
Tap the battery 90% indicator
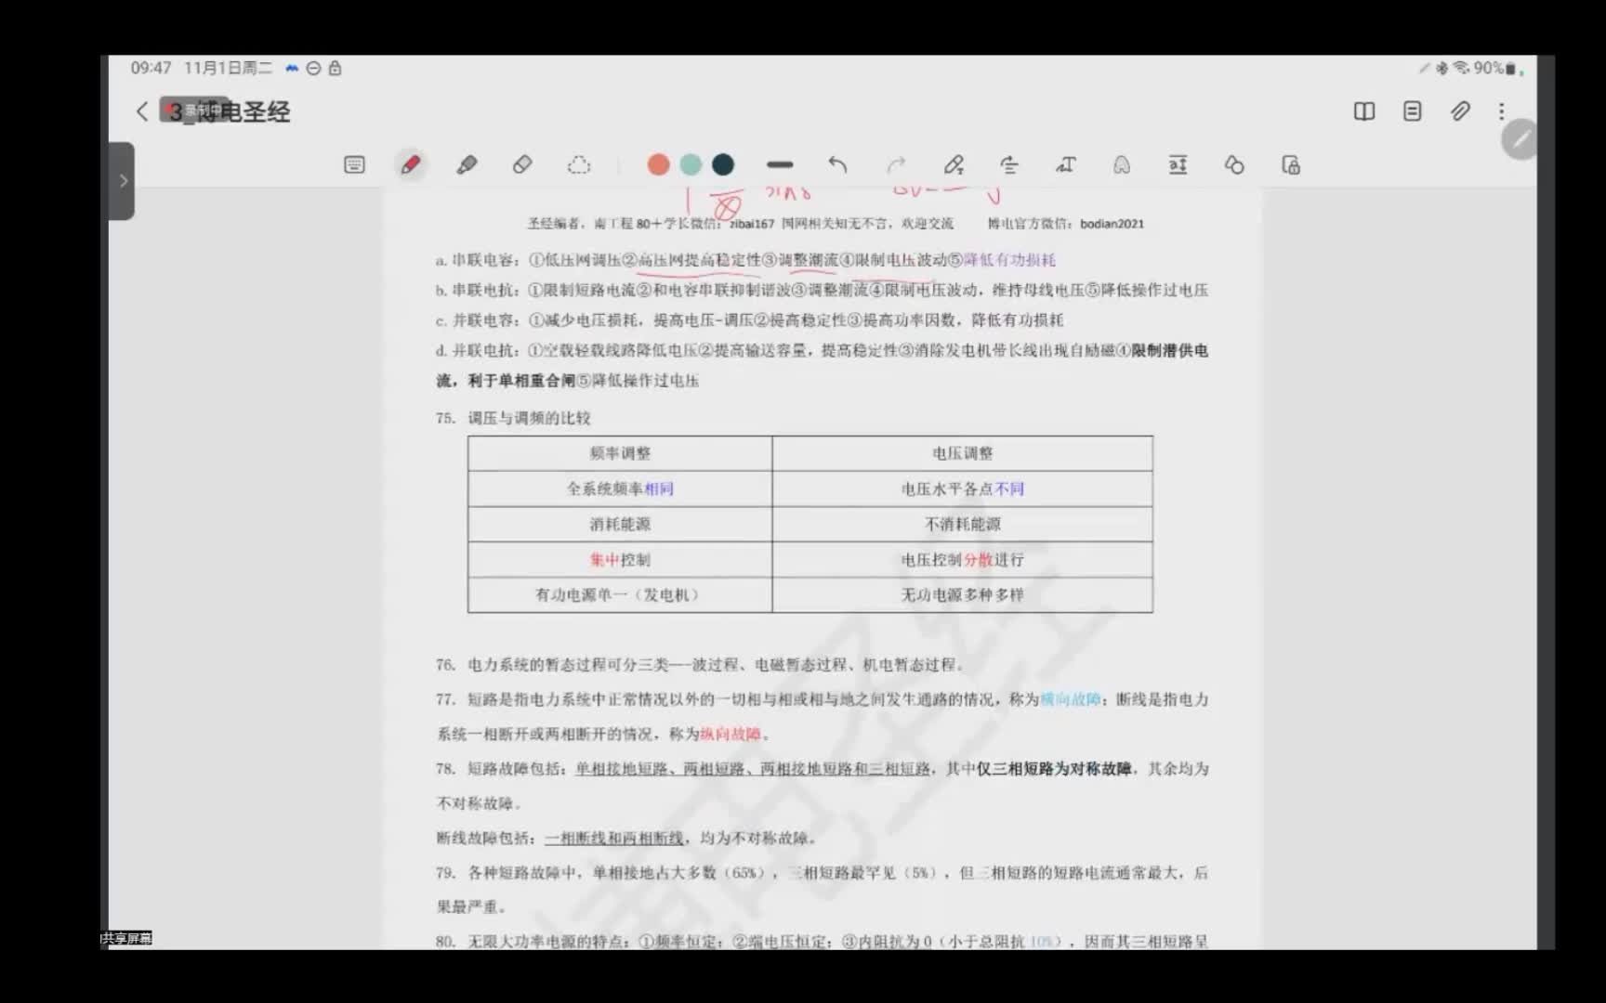point(1494,68)
